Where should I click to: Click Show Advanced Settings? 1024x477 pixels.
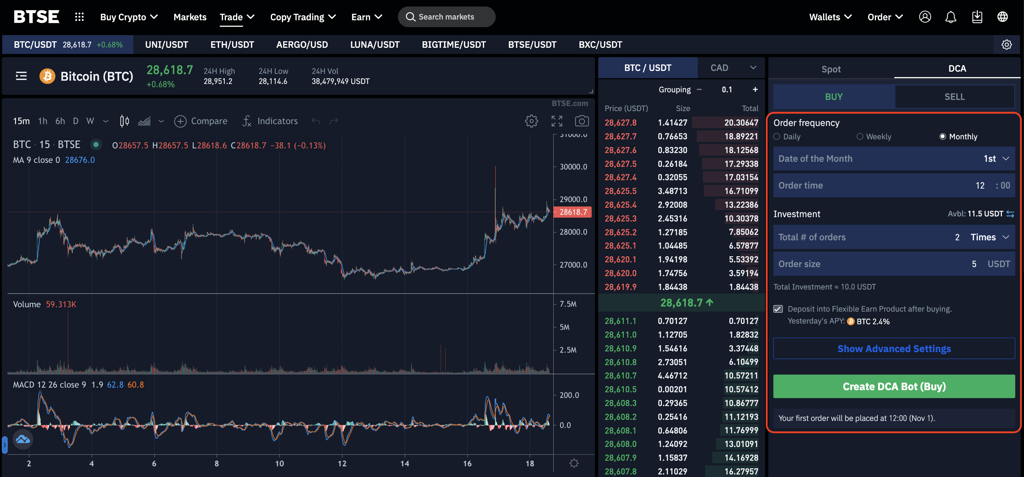pyautogui.click(x=894, y=348)
